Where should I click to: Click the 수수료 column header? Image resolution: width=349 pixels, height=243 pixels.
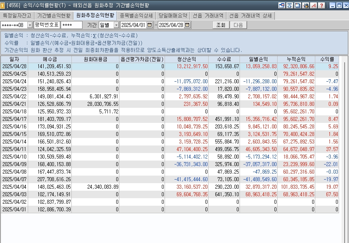pos(224,59)
